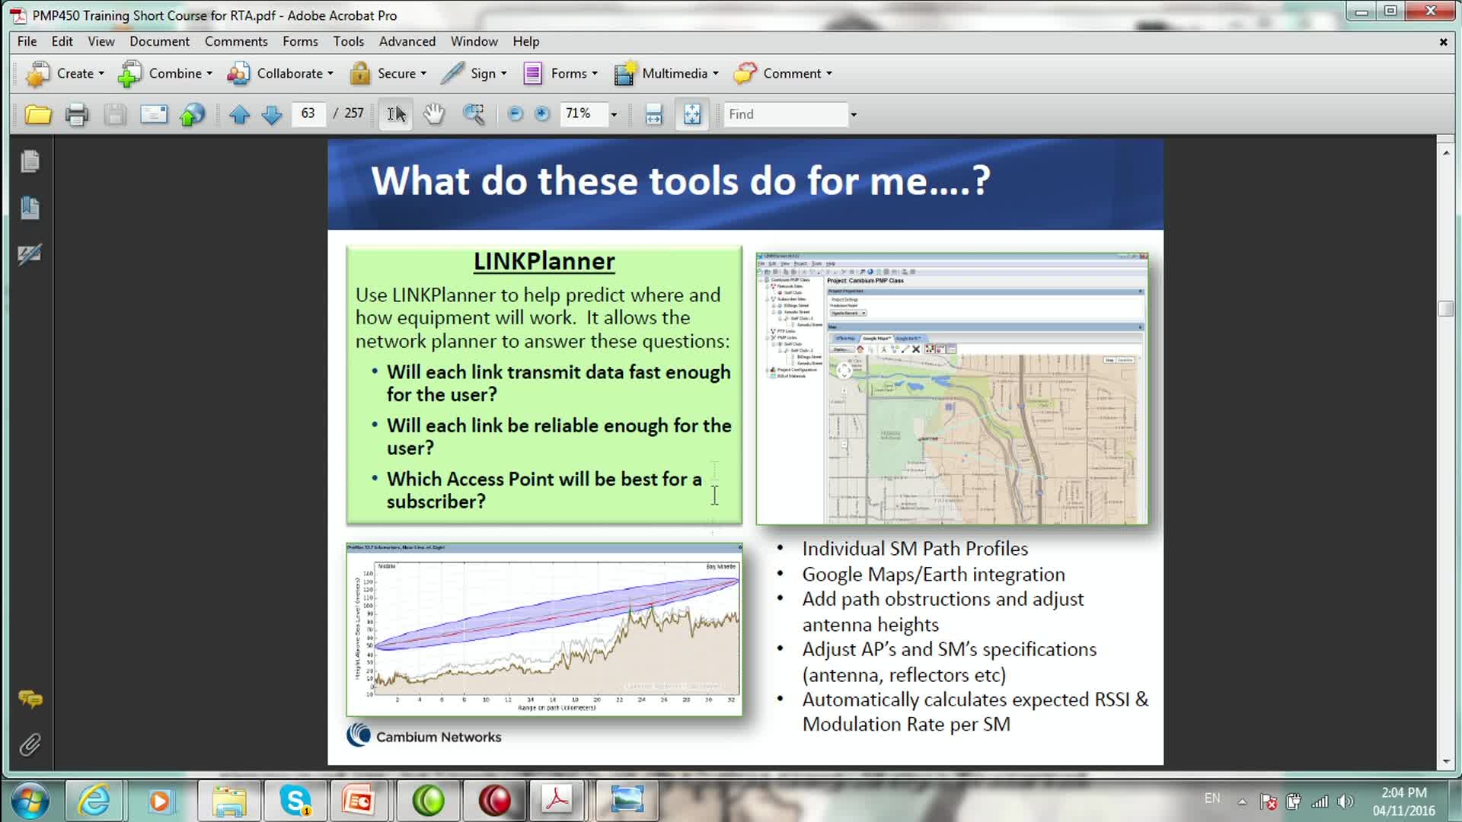Click the Create toolbar button
The width and height of the screenshot is (1462, 822).
[65, 74]
